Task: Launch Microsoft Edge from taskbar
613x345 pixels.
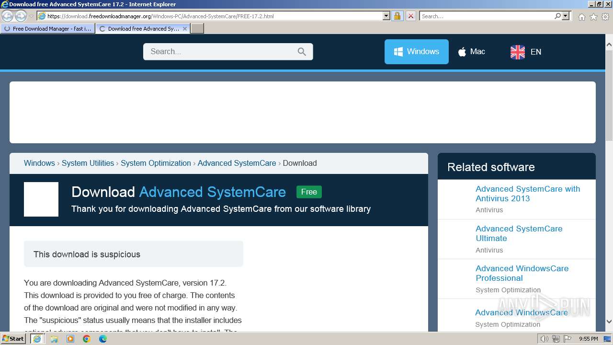Action: (103, 339)
